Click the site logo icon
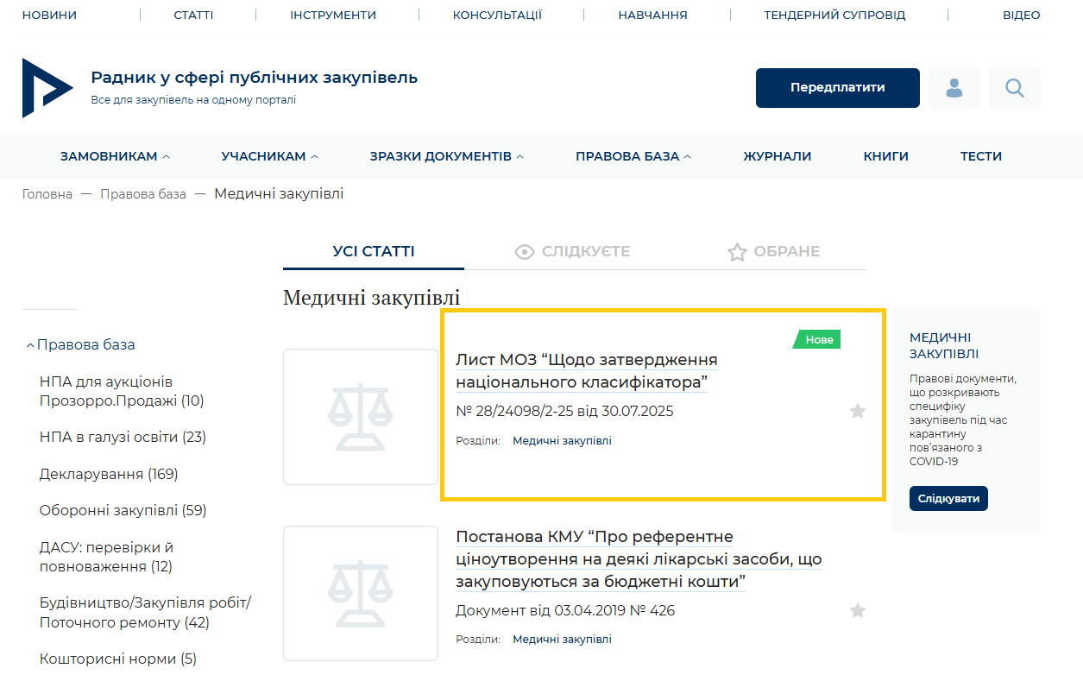 pyautogui.click(x=47, y=88)
